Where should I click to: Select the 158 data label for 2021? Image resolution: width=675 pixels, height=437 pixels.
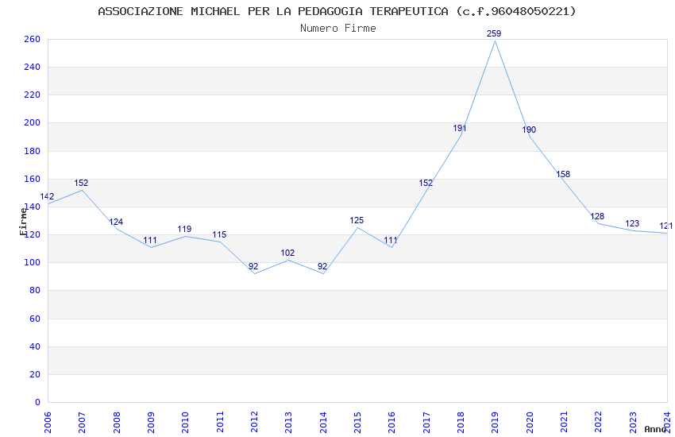[563, 174]
